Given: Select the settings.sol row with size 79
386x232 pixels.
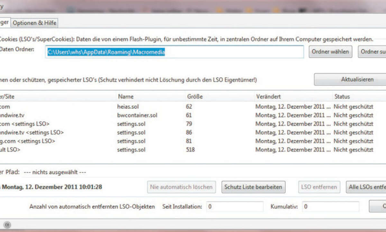Looking at the screenshot, I should click(x=193, y=124).
